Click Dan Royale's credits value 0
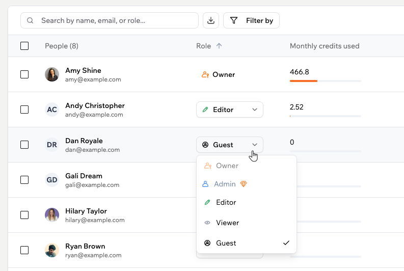Screen dimensions: 404x271 pos(292,142)
